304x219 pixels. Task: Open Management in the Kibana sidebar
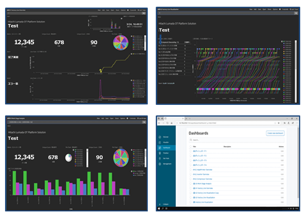pyautogui.click(x=165, y=164)
